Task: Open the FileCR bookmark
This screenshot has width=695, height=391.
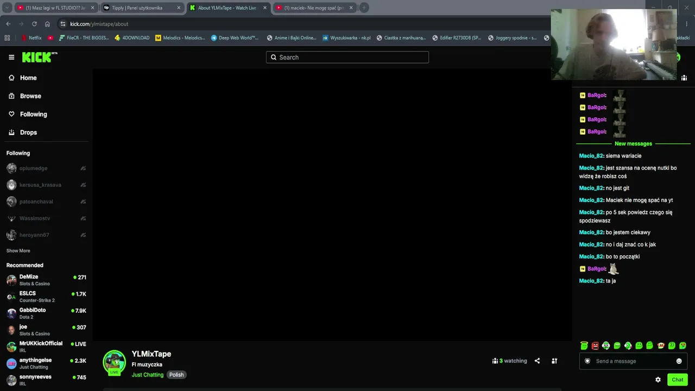Action: [x=84, y=38]
